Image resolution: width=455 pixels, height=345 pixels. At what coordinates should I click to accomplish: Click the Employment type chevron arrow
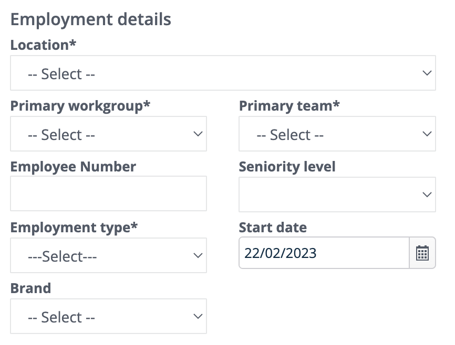(x=198, y=255)
